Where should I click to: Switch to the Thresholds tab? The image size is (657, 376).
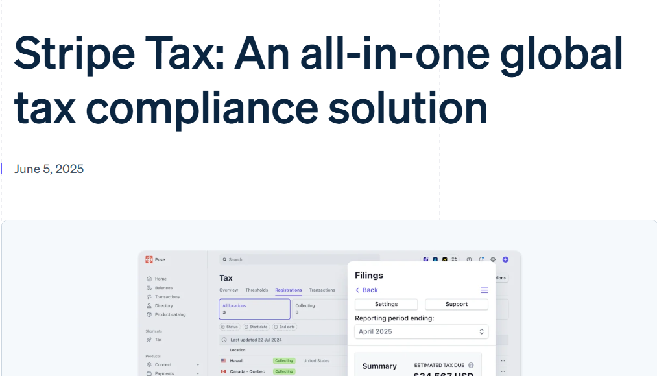click(257, 290)
